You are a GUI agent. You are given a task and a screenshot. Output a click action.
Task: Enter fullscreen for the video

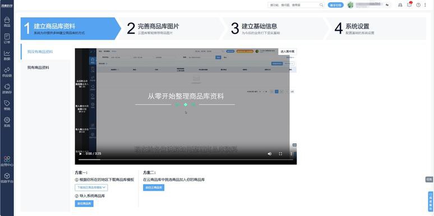(x=280, y=153)
